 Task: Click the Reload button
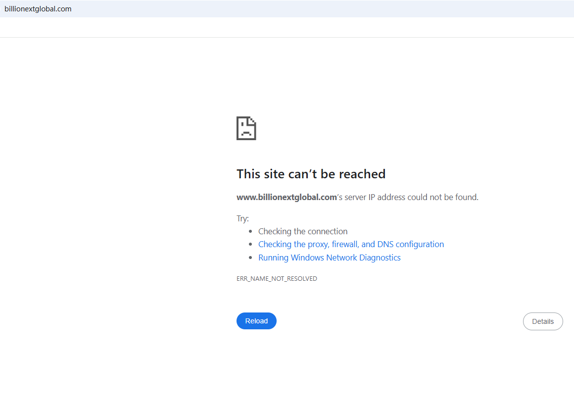click(x=256, y=321)
